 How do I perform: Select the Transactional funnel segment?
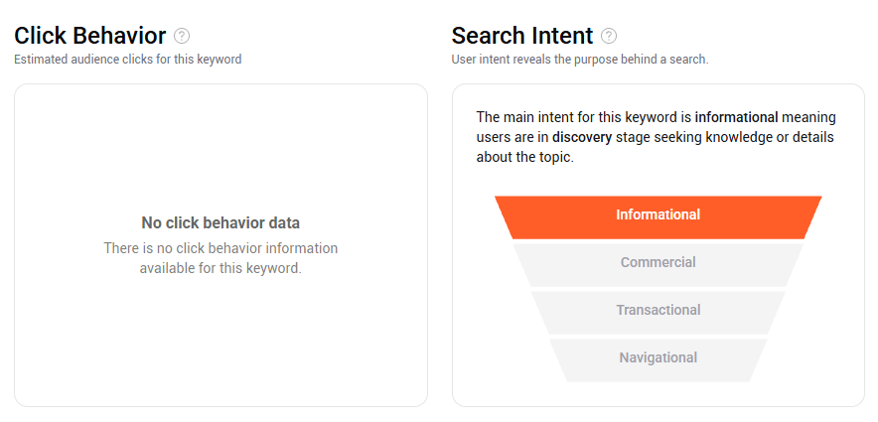pyautogui.click(x=658, y=313)
